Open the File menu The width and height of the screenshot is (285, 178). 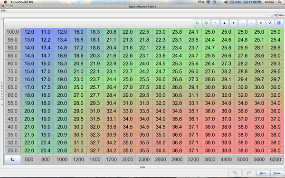[3, 11]
